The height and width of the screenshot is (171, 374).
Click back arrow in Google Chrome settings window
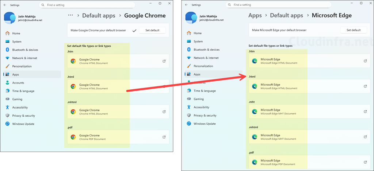coord(5,5)
